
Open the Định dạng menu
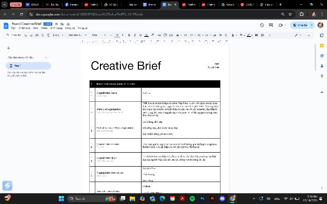click(x=56, y=28)
